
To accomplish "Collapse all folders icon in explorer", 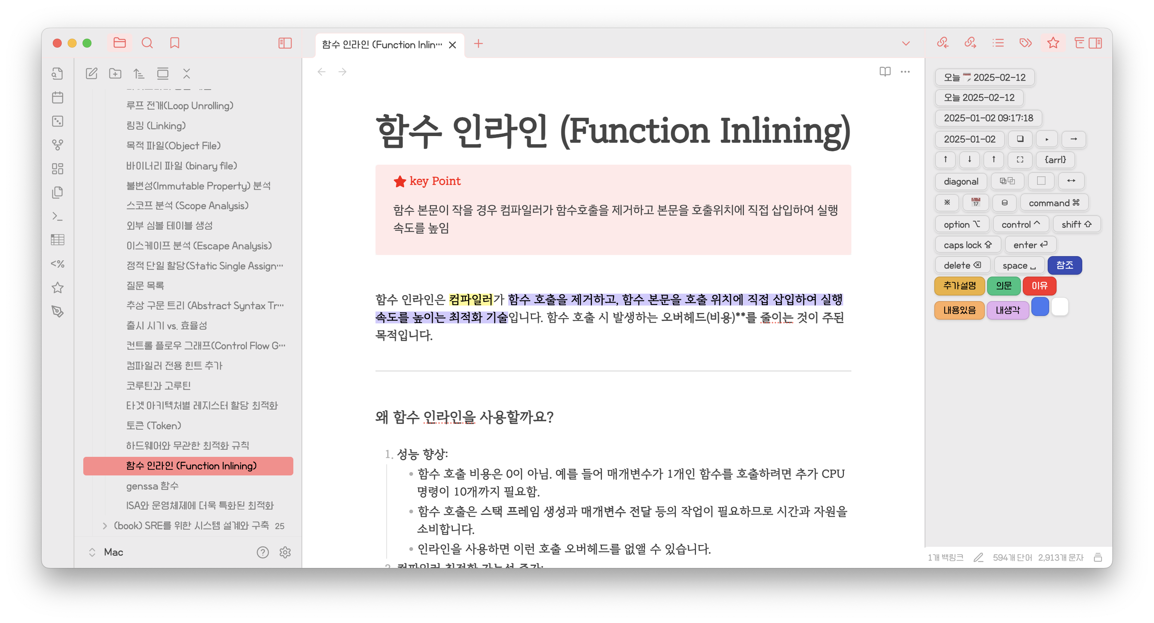I will (x=187, y=74).
